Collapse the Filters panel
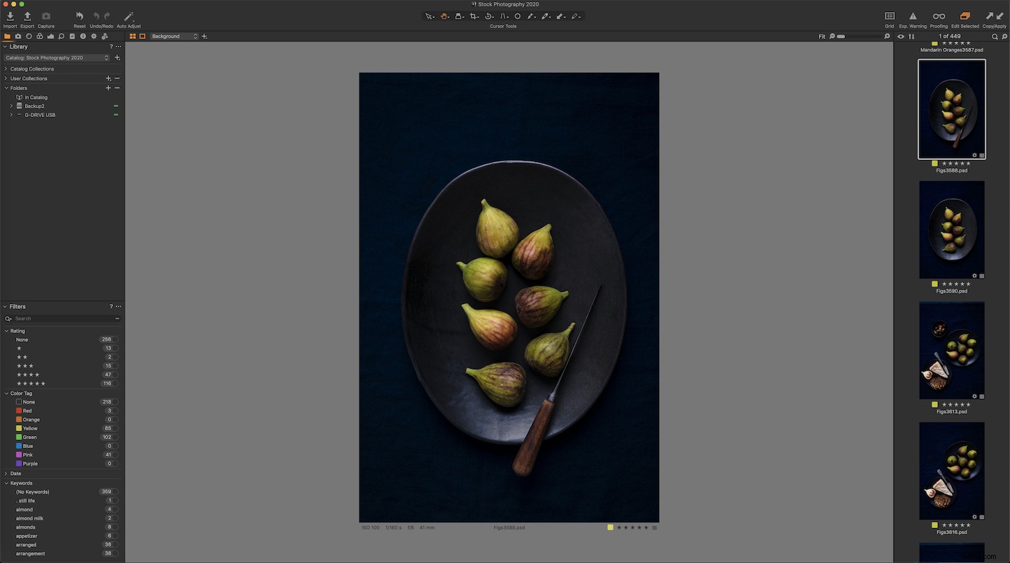 5,306
